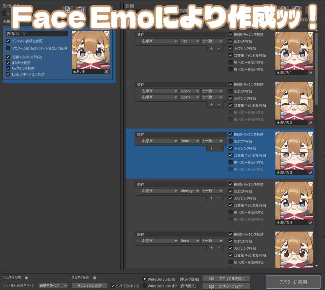Screen dimensions: 325x290
Task: Click サムネイルを更新 button
Action: pyautogui.click(x=90, y=286)
